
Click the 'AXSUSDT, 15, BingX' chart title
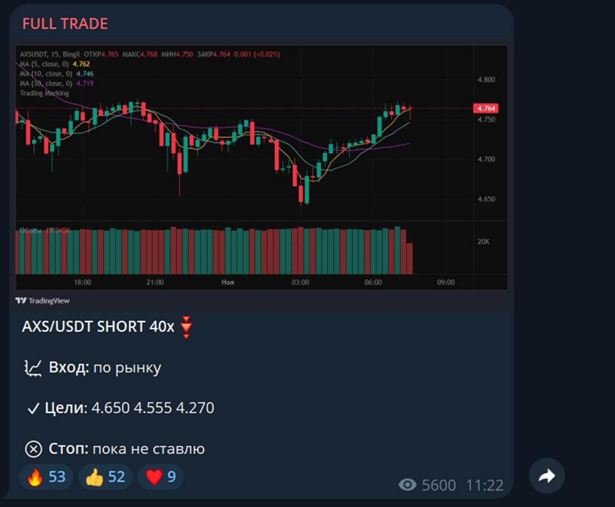[x=50, y=55]
